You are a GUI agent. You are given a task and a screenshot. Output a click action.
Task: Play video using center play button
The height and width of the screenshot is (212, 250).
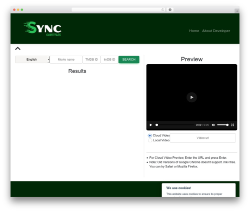click(191, 97)
